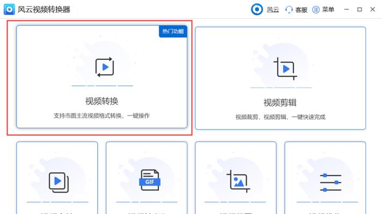Click the 热门功能 badge
Image resolution: width=382 pixels, height=214 pixels.
point(173,32)
